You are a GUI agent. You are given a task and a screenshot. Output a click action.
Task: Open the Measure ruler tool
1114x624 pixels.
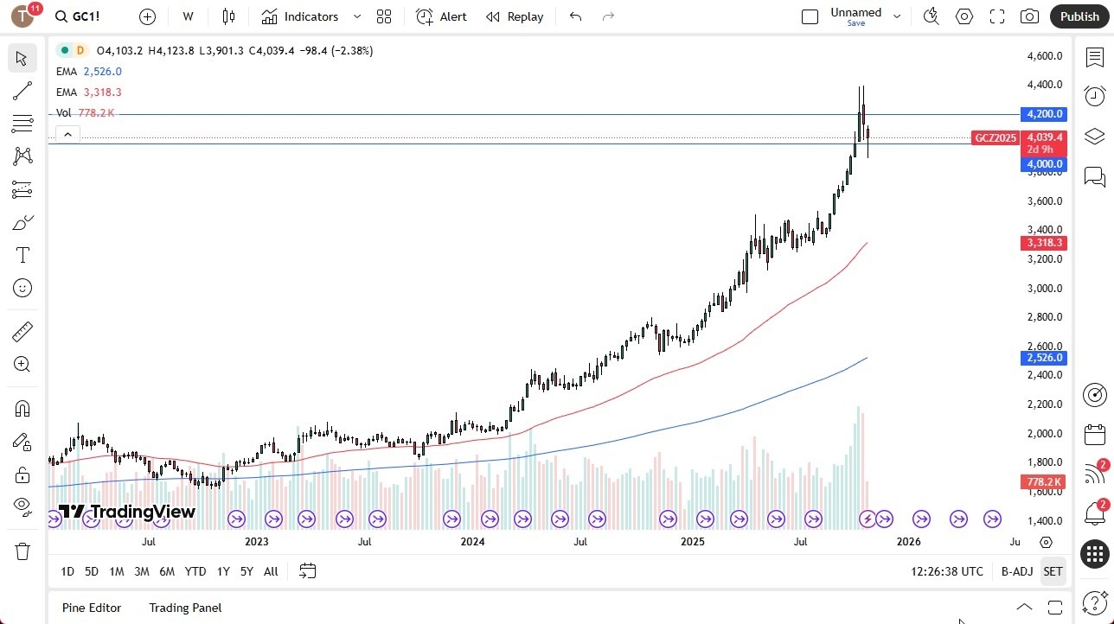click(22, 331)
